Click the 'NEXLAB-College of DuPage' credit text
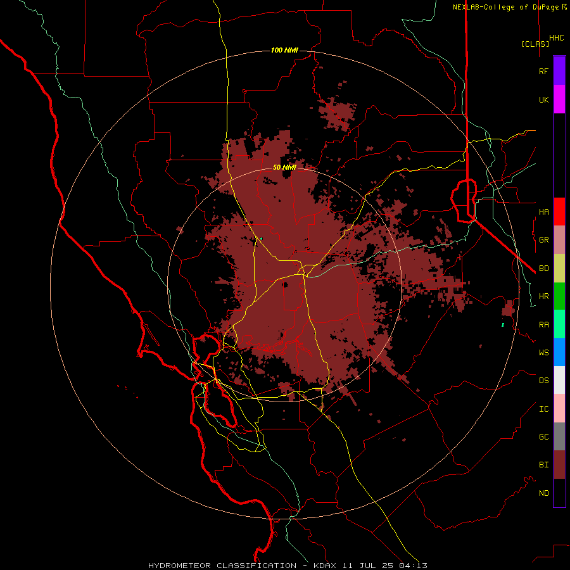Viewport: 570px width, 570px height. 505,7
